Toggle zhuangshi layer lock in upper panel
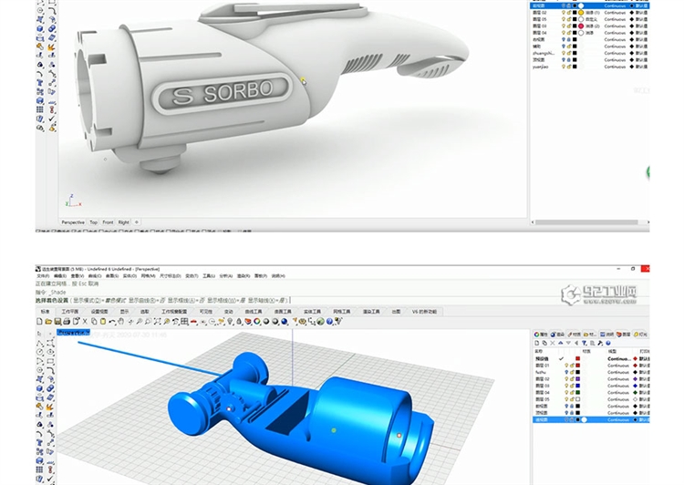 [569, 53]
